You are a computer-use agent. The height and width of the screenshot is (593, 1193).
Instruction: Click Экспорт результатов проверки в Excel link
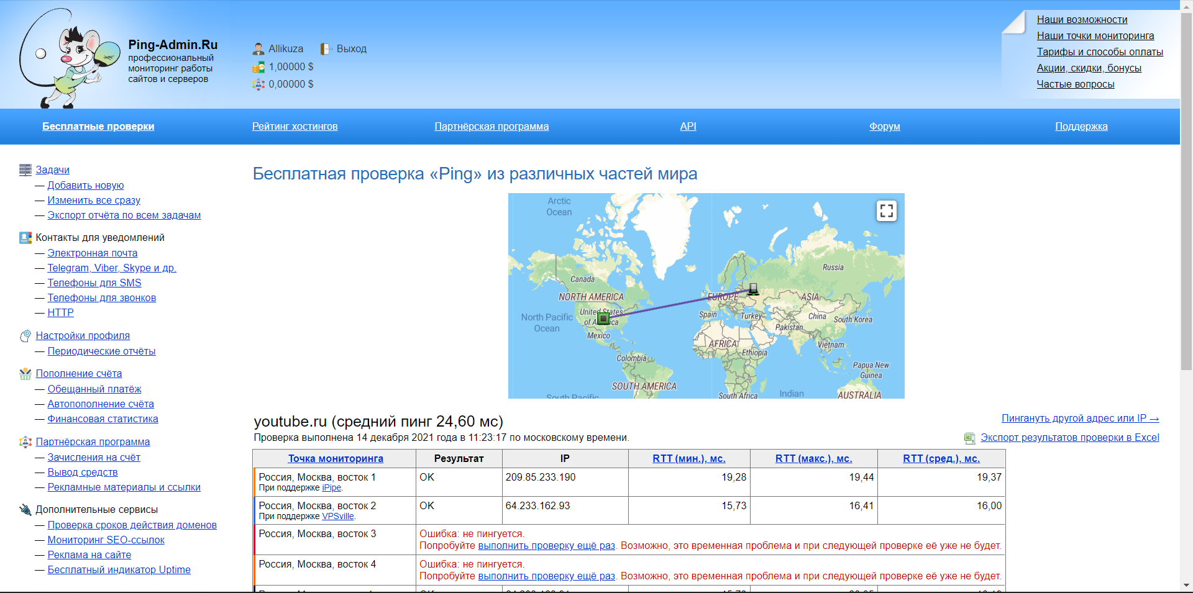tap(1070, 438)
